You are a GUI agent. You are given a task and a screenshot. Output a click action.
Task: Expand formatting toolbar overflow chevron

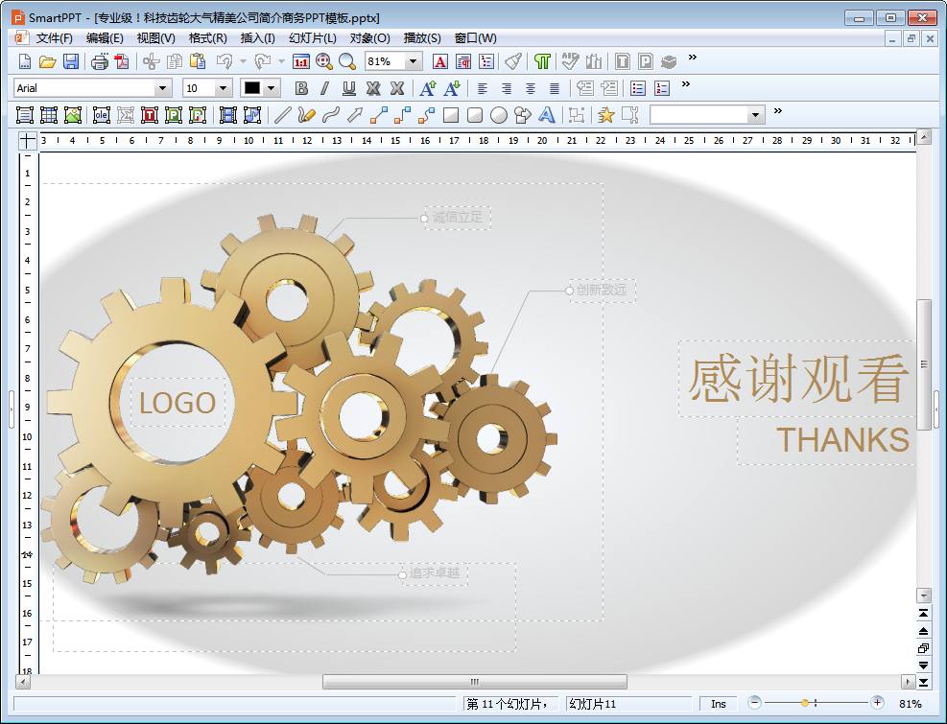(685, 84)
